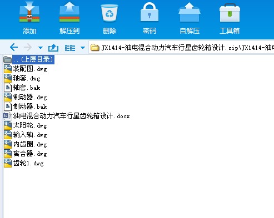Expand the view mode dropdown arrow

pos(83,48)
